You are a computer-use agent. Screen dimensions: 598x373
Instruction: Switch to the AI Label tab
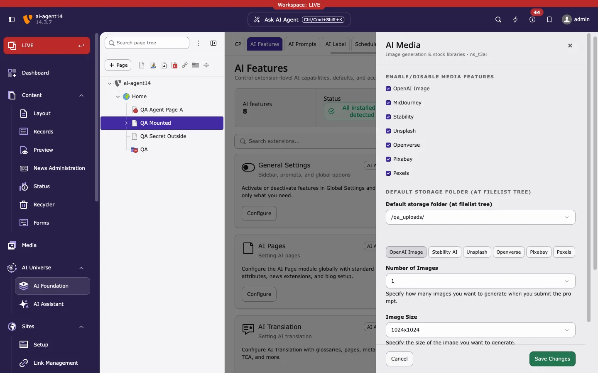pos(336,44)
